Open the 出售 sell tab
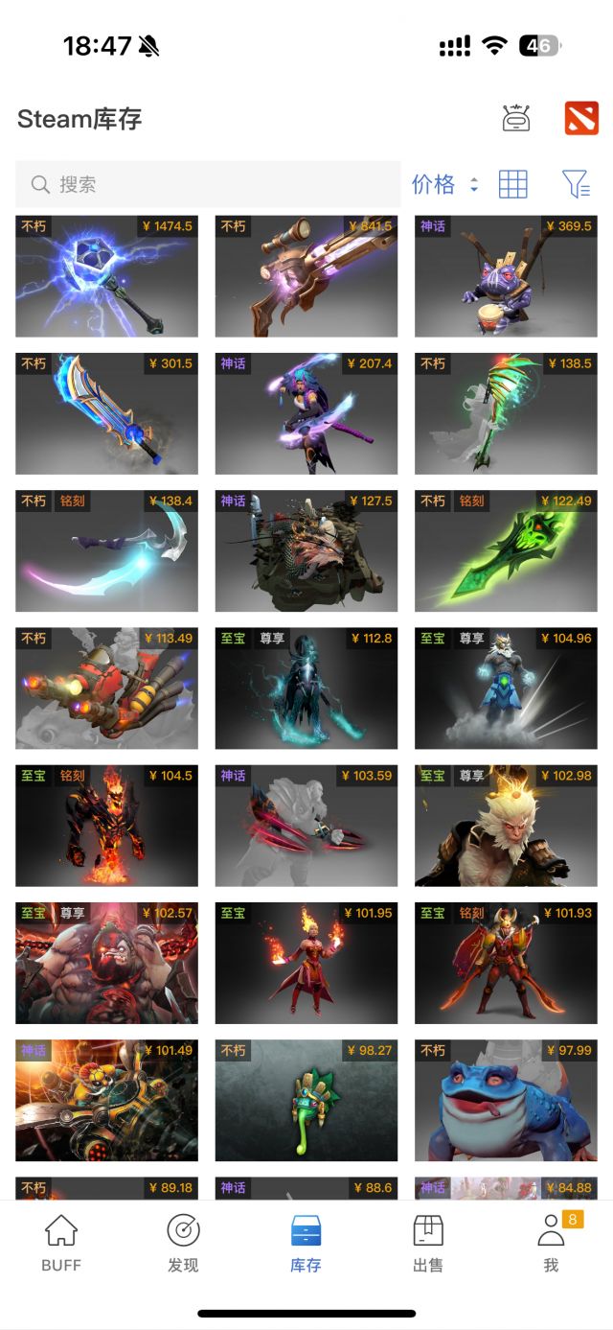 pyautogui.click(x=428, y=1244)
